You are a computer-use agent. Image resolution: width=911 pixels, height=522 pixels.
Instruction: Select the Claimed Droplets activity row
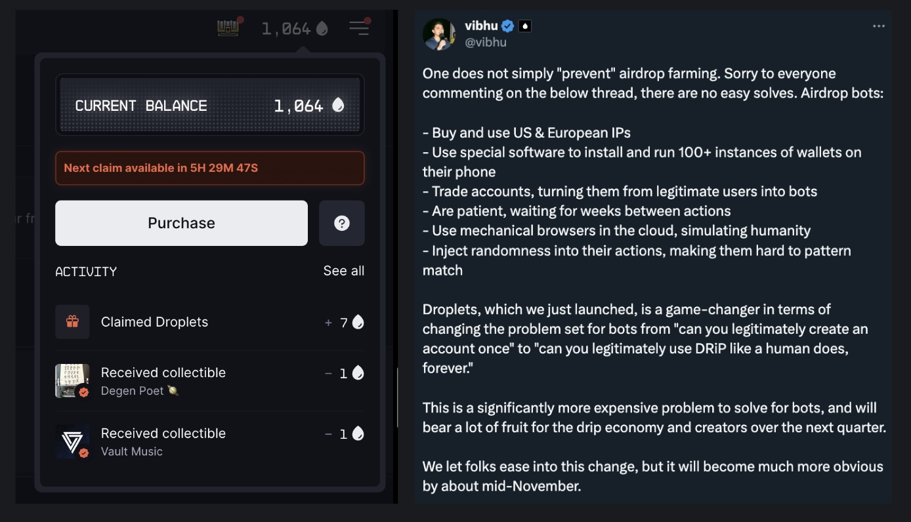pyautogui.click(x=209, y=321)
